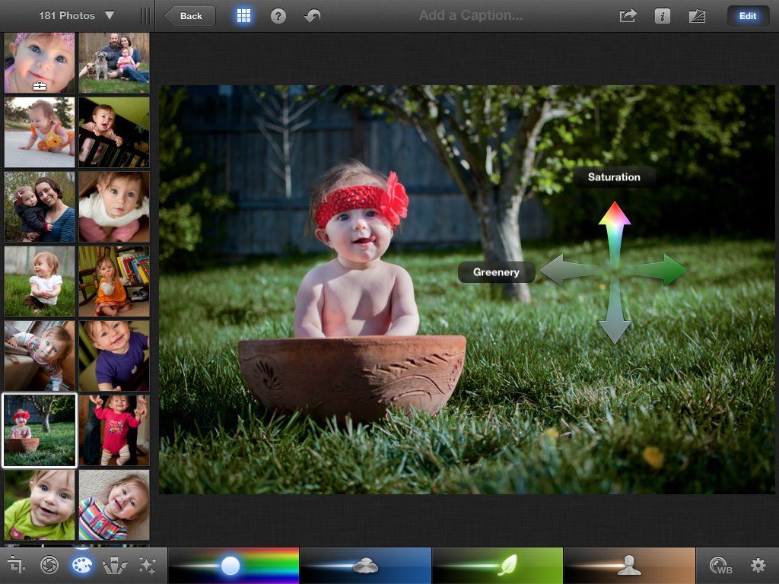Open the Effects tool
Screen dimensions: 779x584
tap(147, 565)
